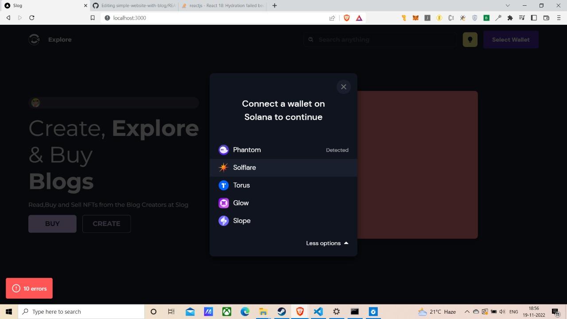Pick the Torus wallet
The width and height of the screenshot is (567, 319).
(283, 185)
